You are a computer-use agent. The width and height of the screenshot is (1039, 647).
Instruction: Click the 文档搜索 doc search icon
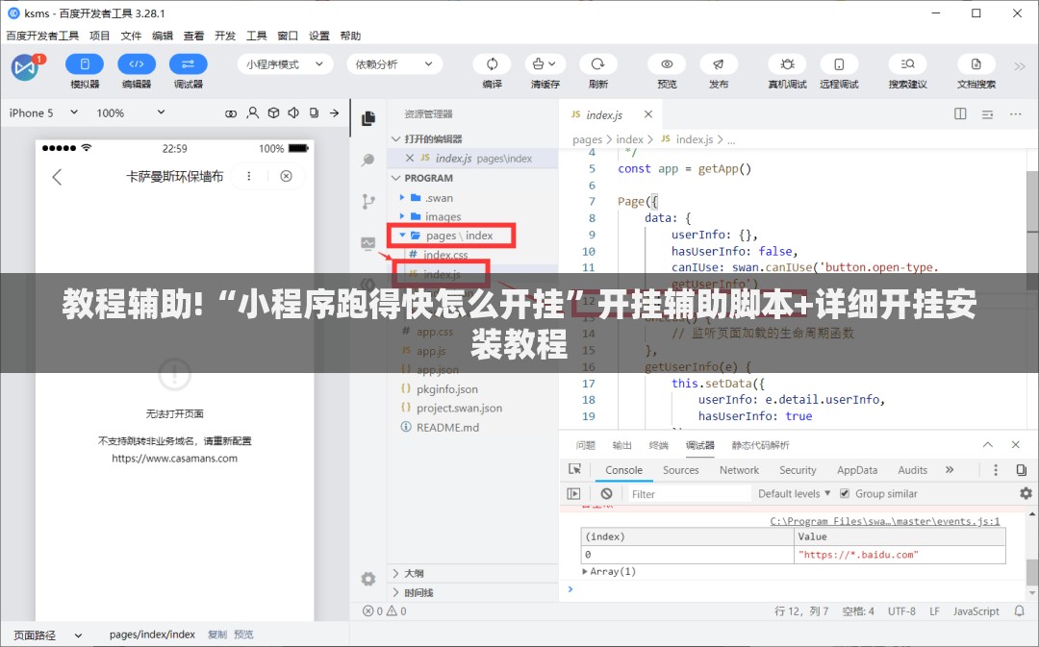point(976,64)
